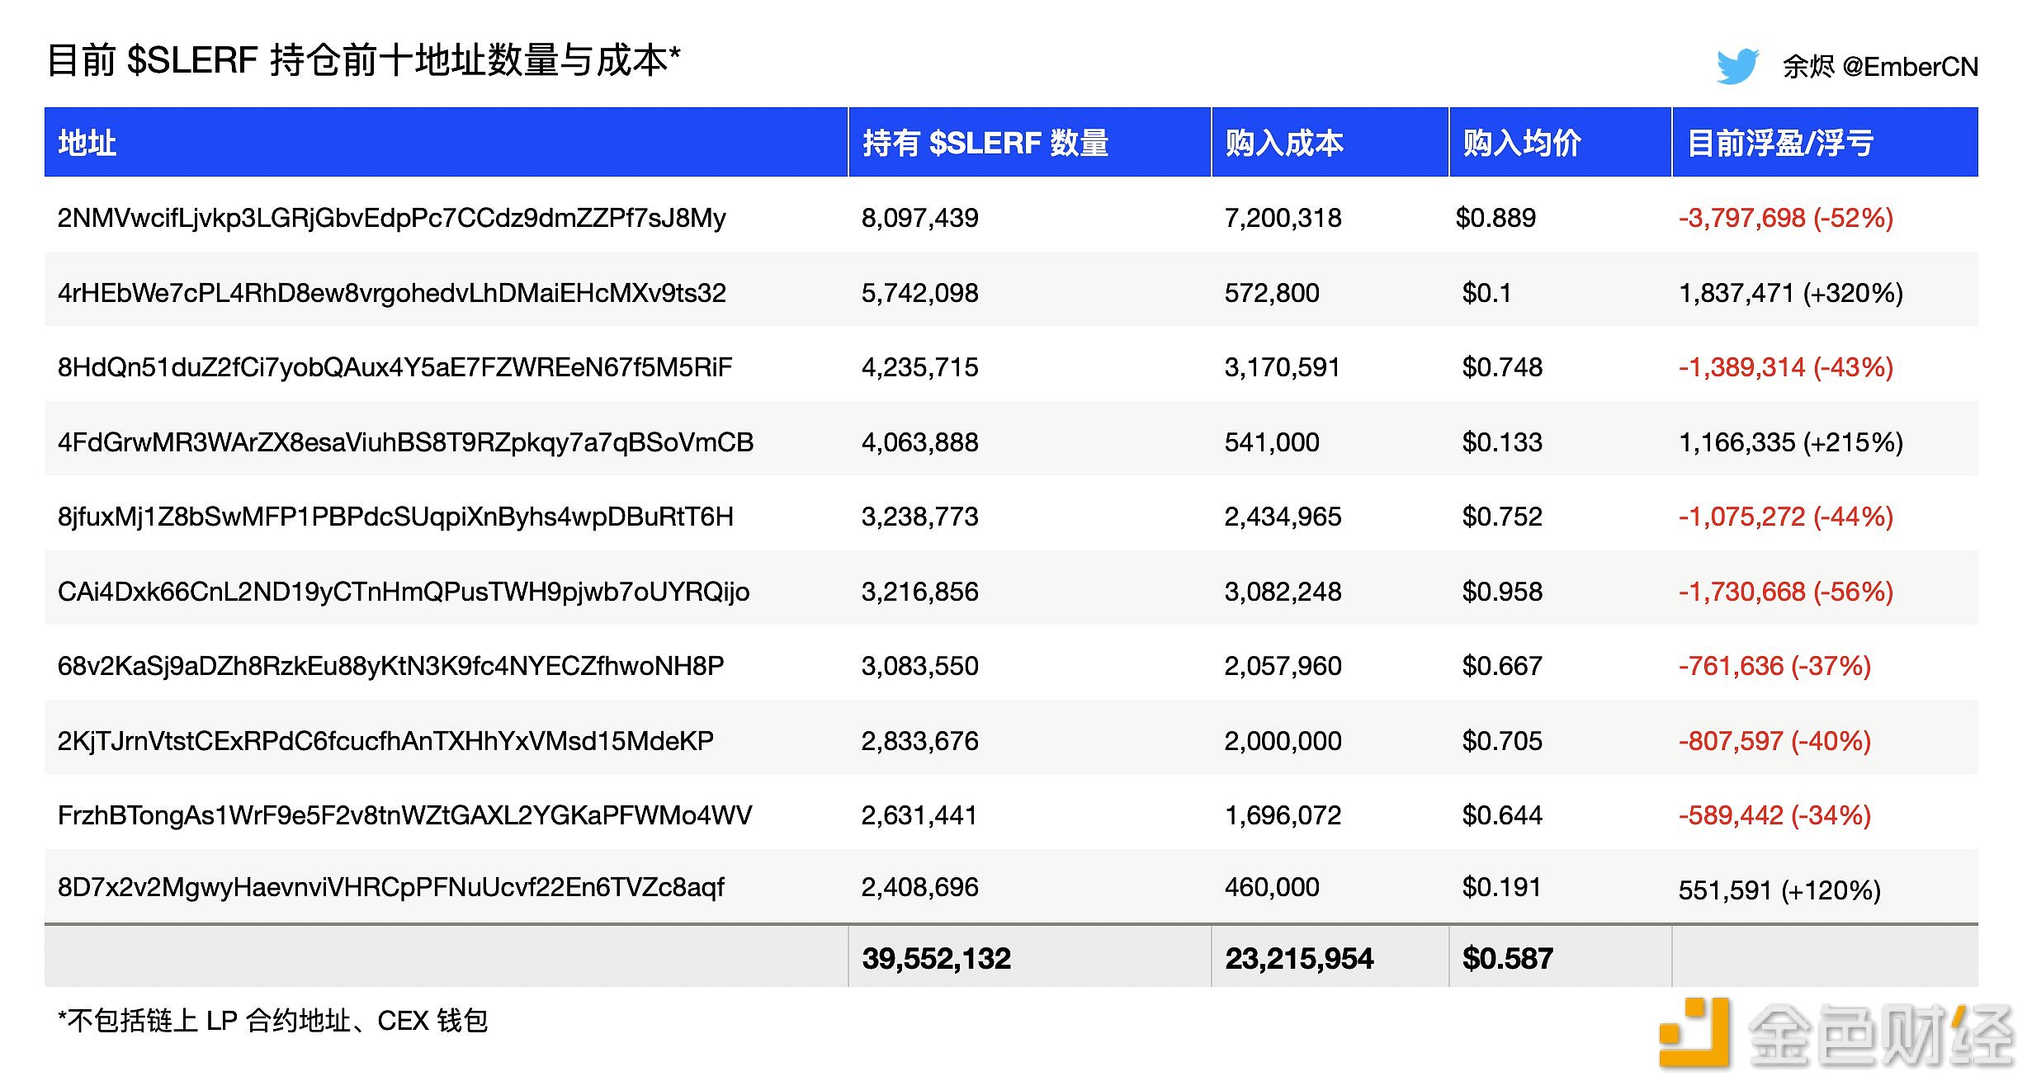Click loss value -1,730,668 (-56%)
2027x1081 pixels.
click(1786, 592)
